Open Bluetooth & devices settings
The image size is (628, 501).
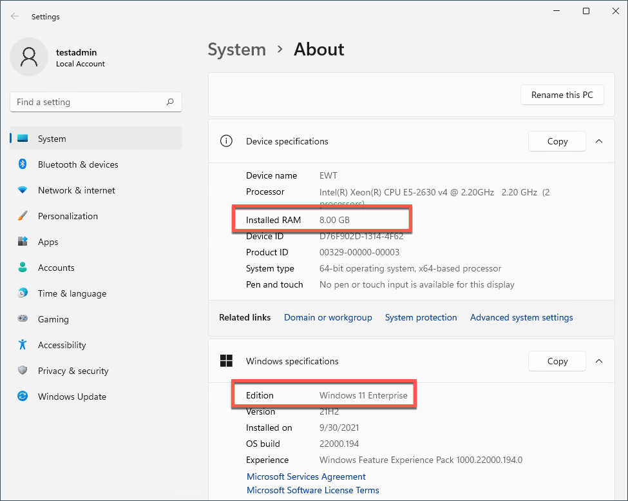click(96, 164)
